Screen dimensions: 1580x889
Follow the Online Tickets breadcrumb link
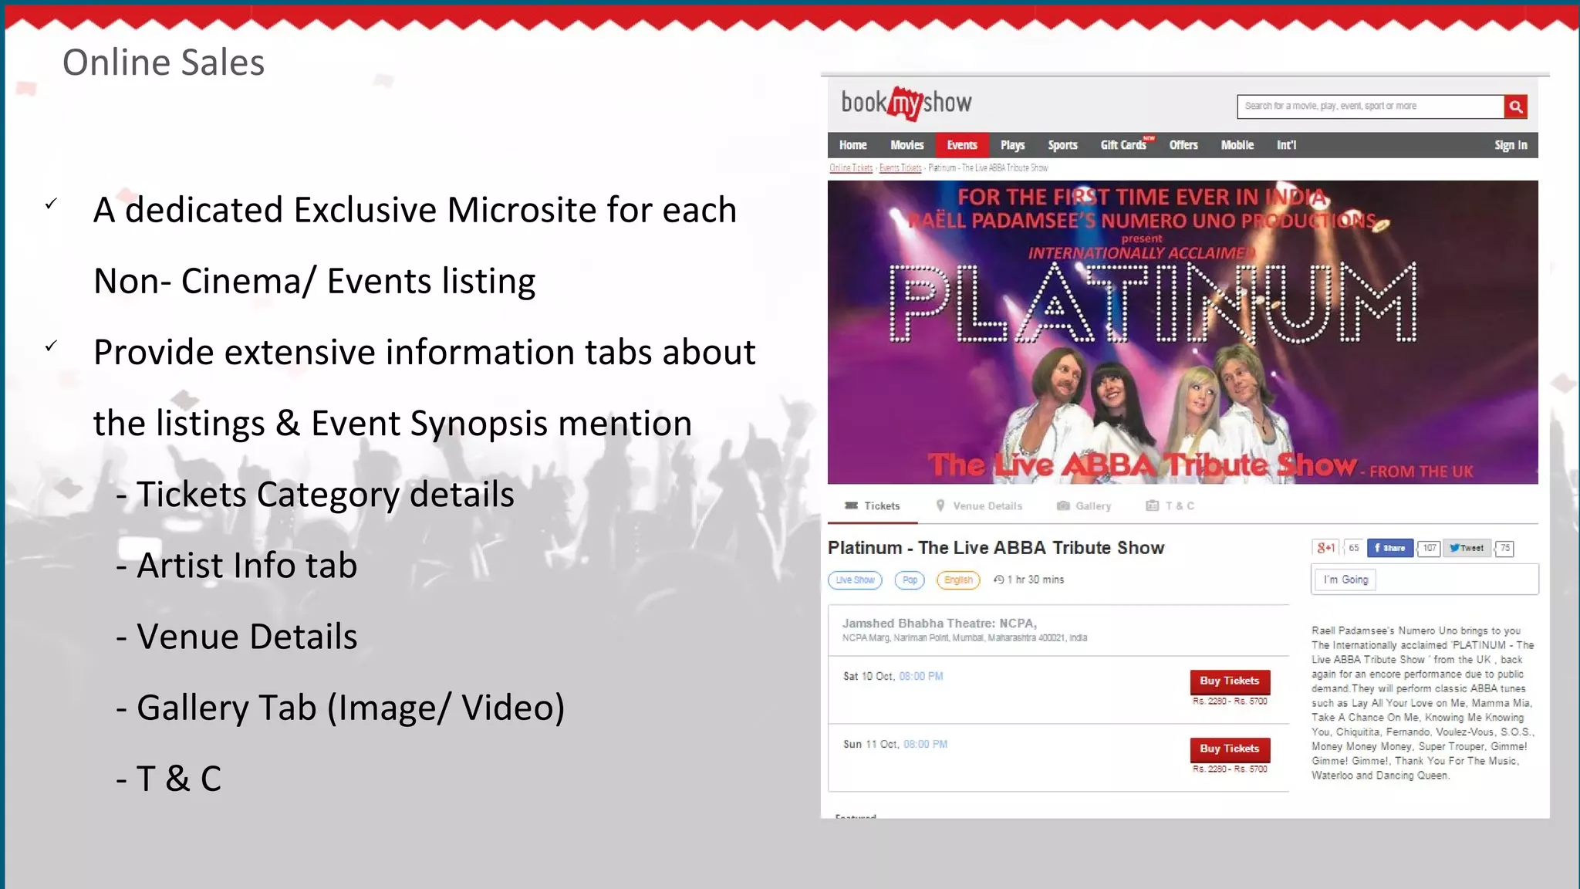[851, 167]
